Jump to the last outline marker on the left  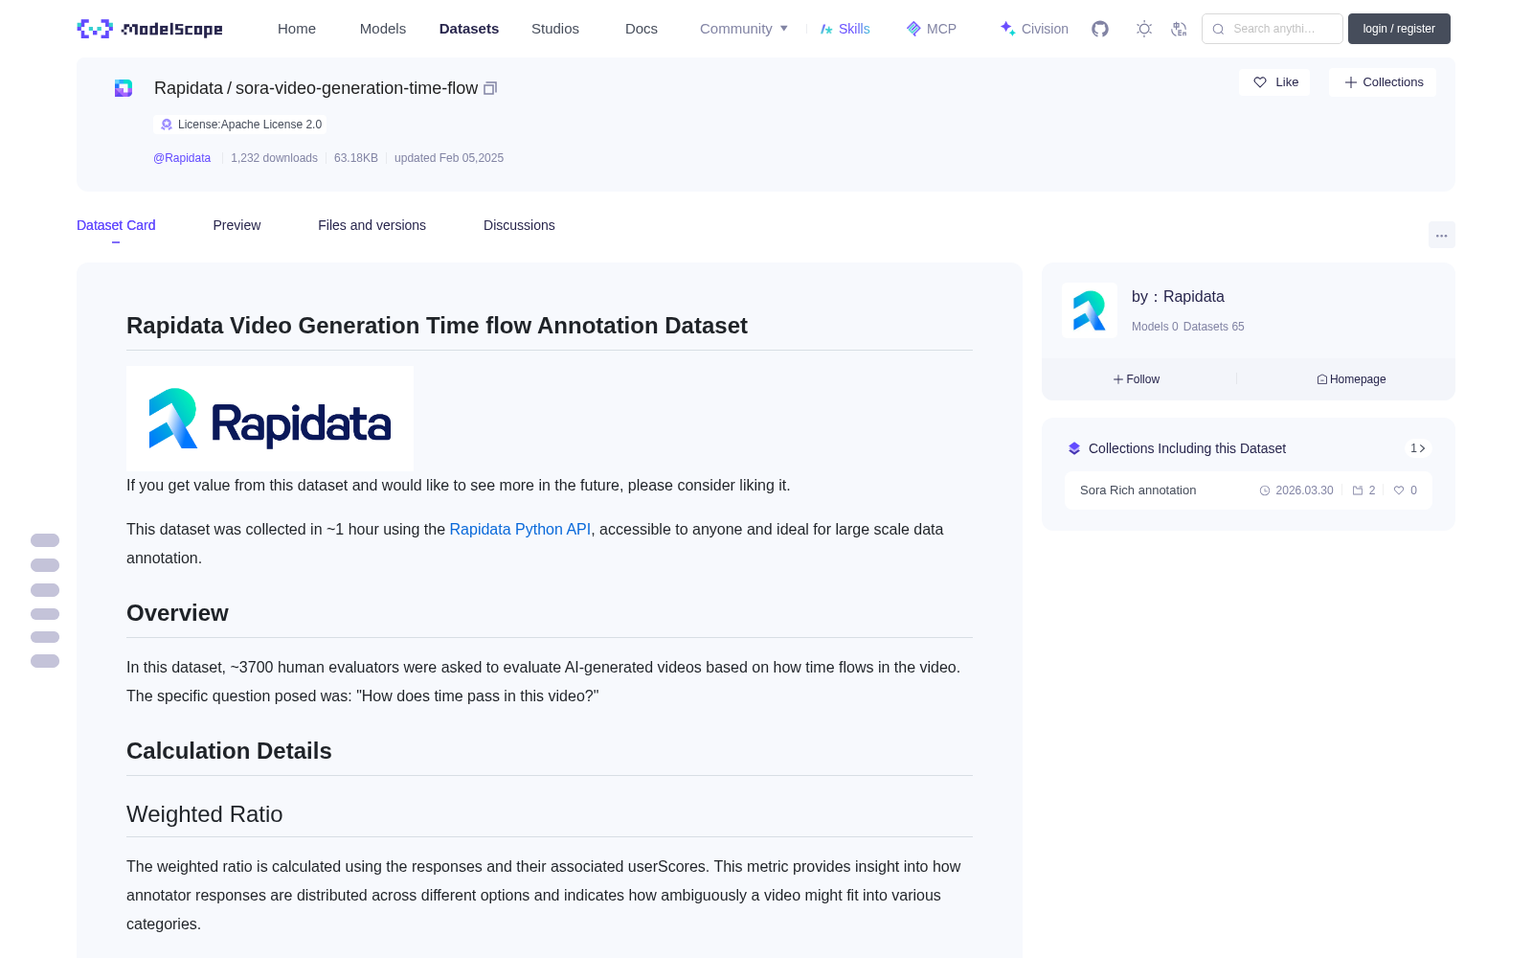[45, 661]
